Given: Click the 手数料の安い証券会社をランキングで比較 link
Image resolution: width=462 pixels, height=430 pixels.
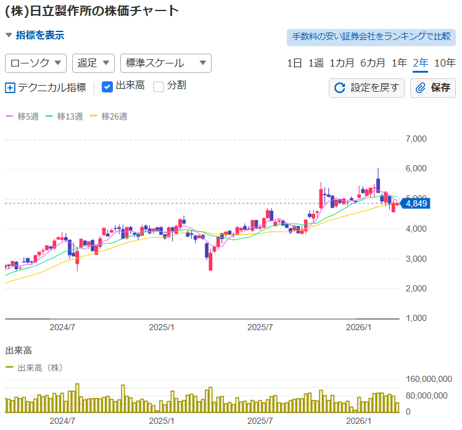Looking at the screenshot, I should click(371, 36).
